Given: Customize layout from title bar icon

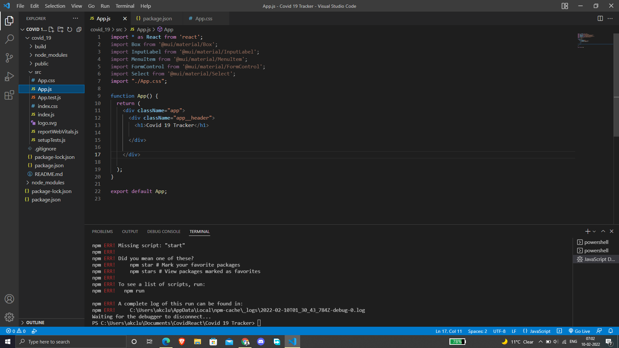Looking at the screenshot, I should point(565,6).
